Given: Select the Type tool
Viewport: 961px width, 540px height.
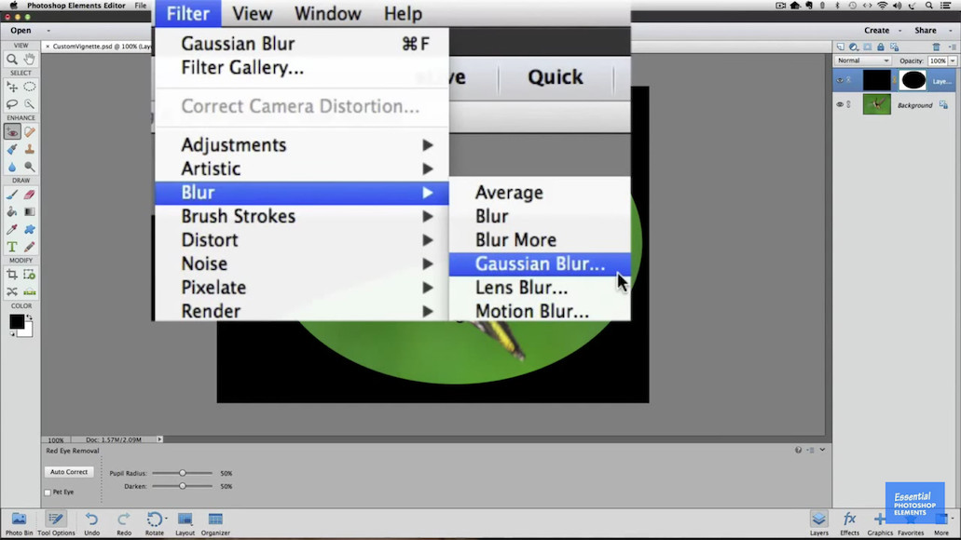Looking at the screenshot, I should click(11, 247).
